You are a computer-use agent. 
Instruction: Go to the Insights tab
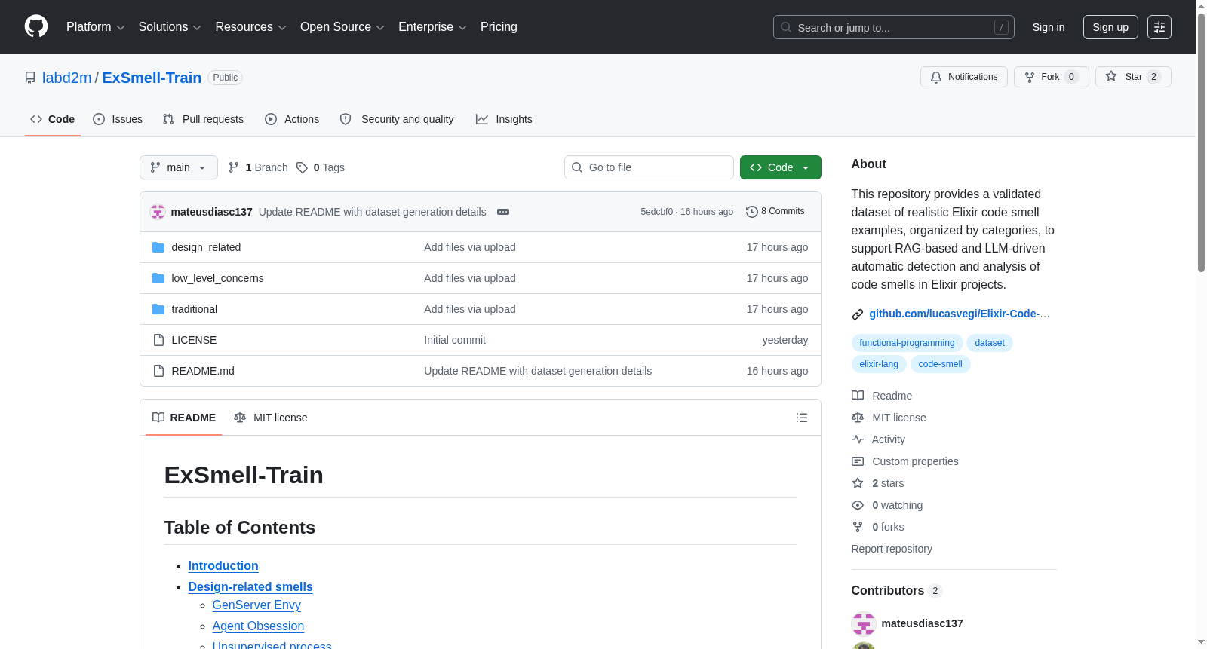[x=504, y=119]
